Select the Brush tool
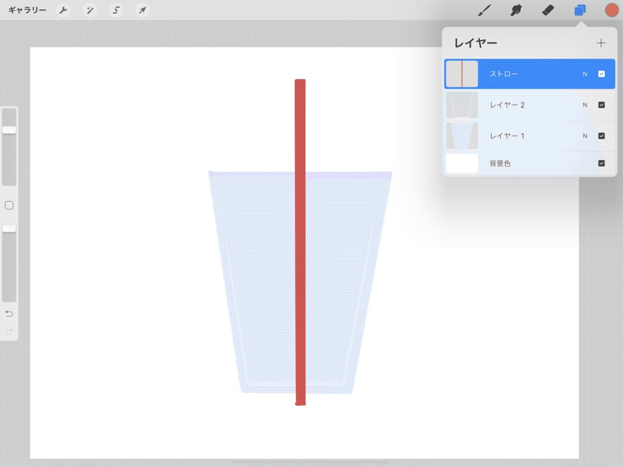Viewport: 623px width, 467px height. tap(484, 10)
